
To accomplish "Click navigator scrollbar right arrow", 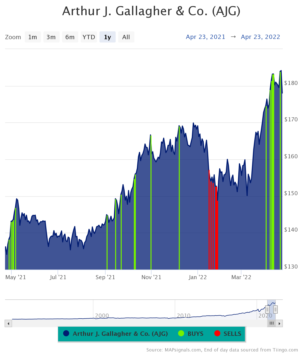I will 279,323.
